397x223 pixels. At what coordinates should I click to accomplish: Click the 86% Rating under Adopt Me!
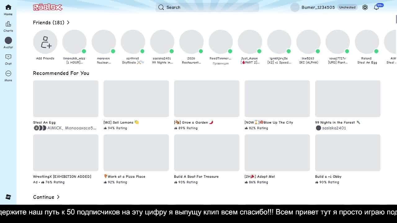[256, 182]
